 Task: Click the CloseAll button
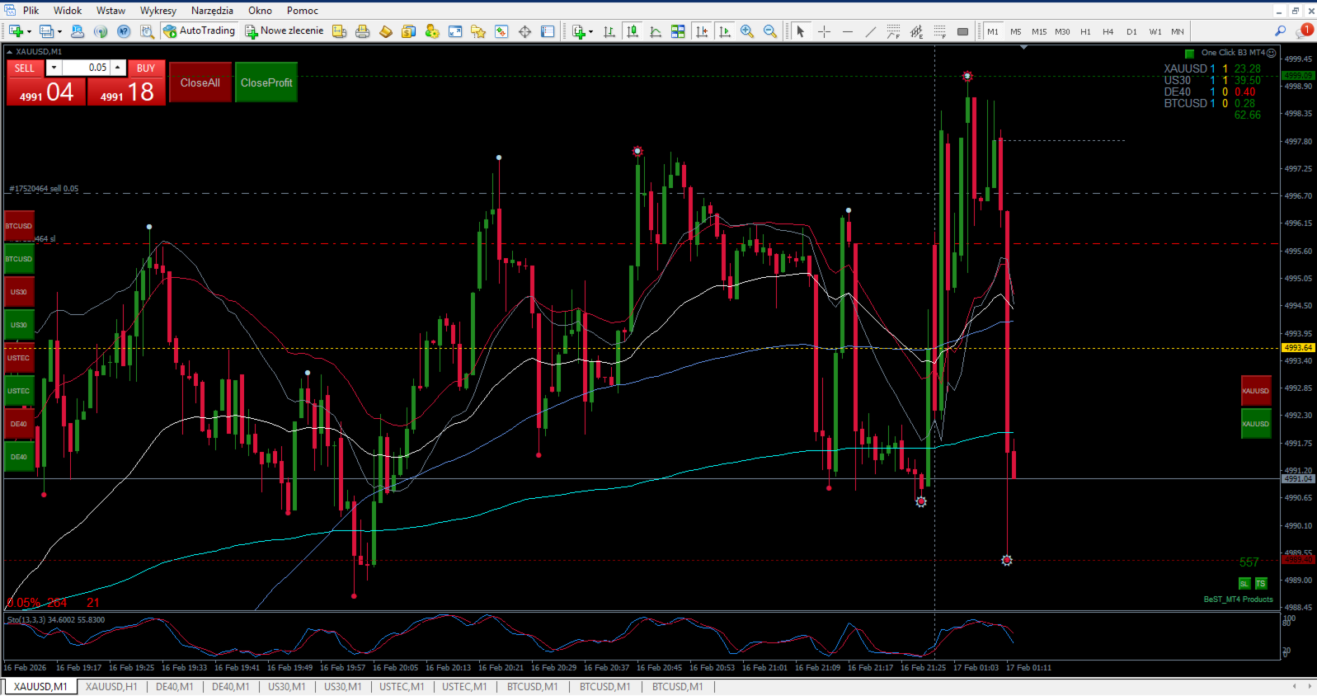(x=200, y=82)
